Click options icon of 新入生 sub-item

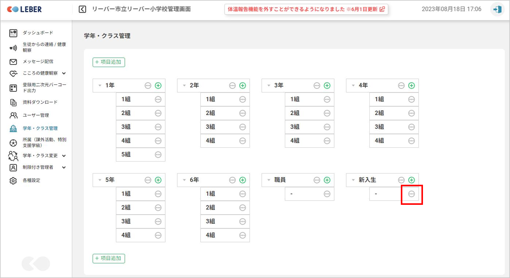tap(411, 194)
